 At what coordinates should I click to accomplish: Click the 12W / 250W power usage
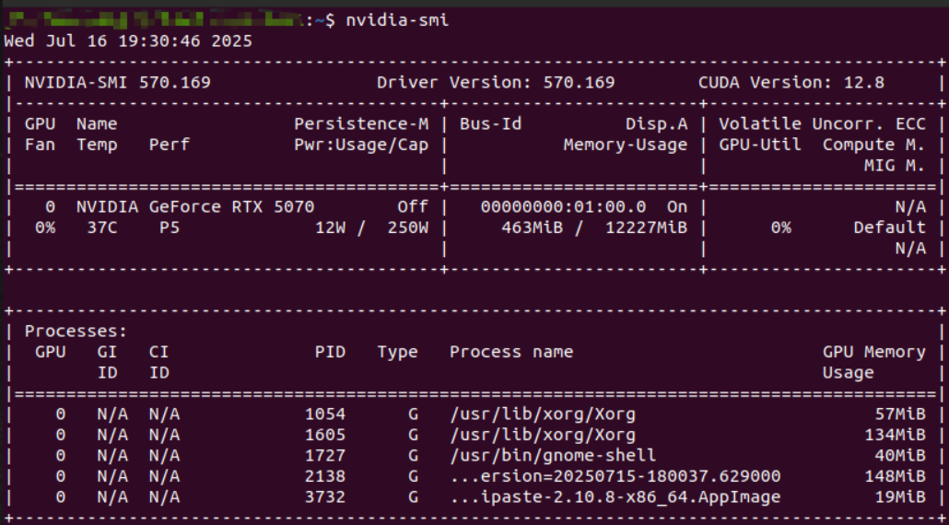pos(371,227)
